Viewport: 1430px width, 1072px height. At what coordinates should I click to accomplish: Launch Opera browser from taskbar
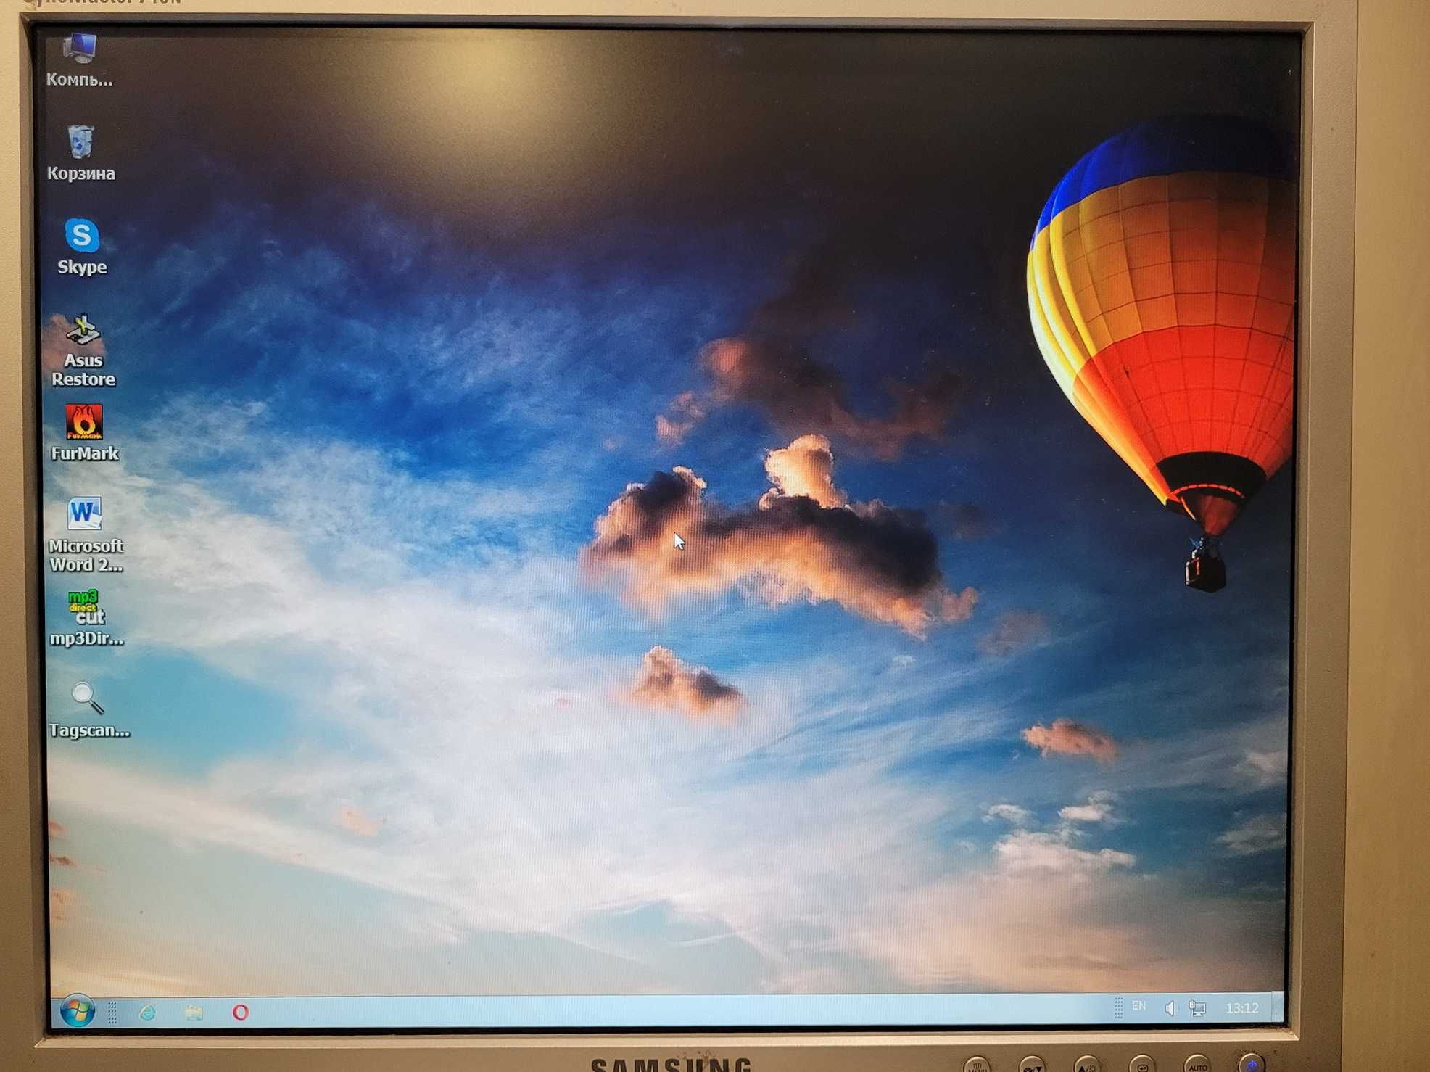(x=241, y=1011)
